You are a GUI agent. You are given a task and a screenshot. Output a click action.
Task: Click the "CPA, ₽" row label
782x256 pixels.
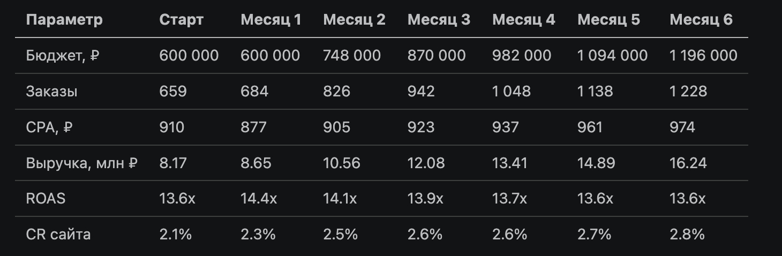[49, 127]
